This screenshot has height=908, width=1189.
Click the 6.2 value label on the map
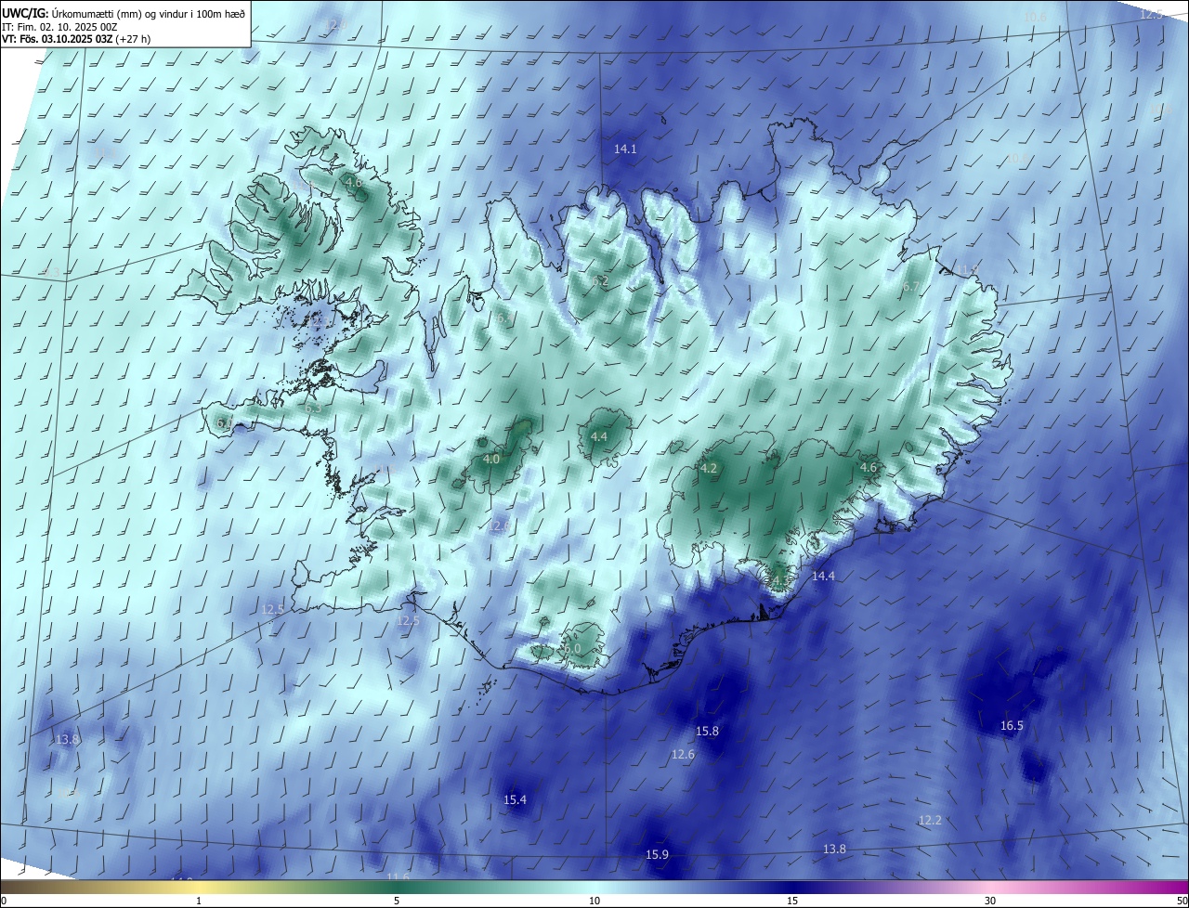pos(600,280)
